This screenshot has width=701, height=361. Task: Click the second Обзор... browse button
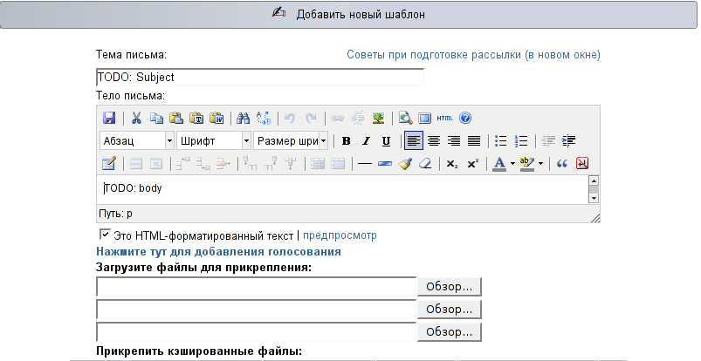tap(450, 310)
